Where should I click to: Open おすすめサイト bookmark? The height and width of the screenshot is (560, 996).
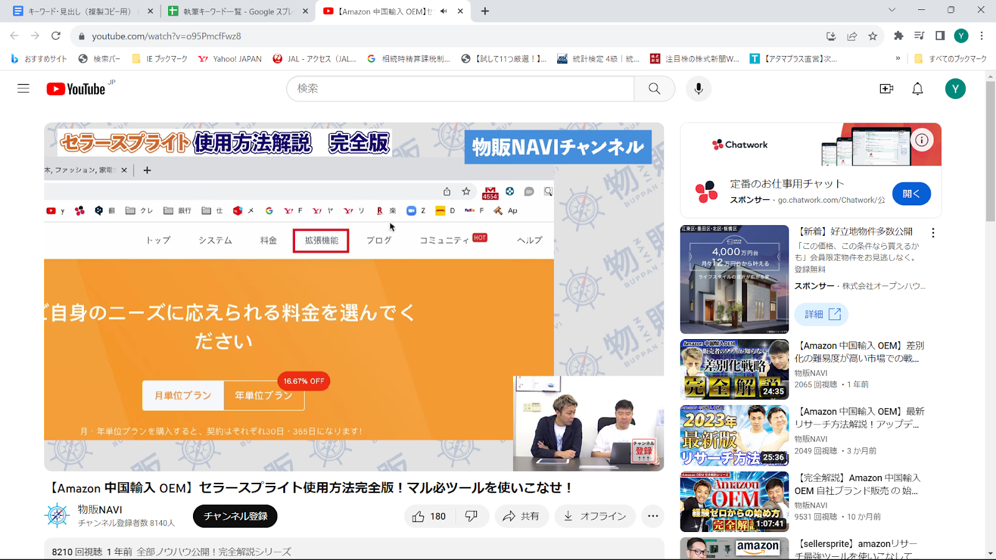tap(39, 58)
